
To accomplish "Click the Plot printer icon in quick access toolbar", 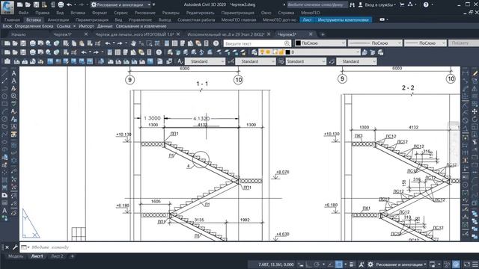I will (61, 4).
